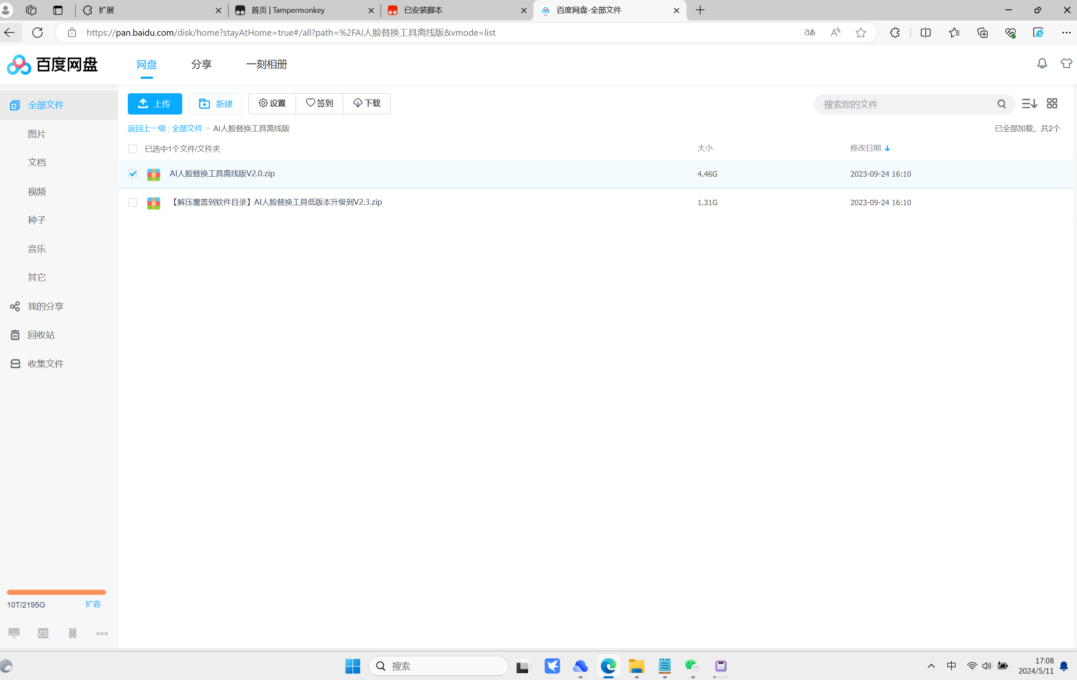
Task: Click the blue 上传 upload button
Action: [x=155, y=104]
